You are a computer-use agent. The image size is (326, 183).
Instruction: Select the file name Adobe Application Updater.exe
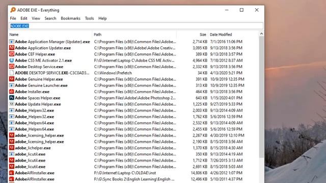click(x=43, y=48)
